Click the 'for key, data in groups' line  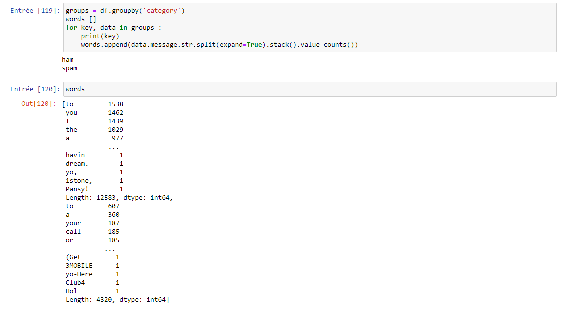[114, 28]
